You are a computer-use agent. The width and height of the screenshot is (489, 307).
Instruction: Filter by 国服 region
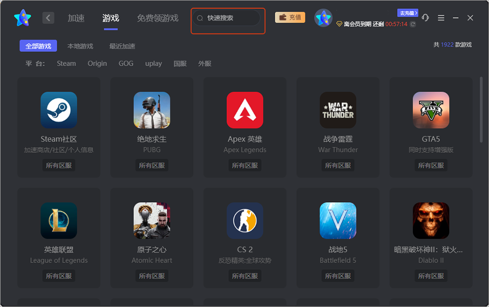pos(180,63)
